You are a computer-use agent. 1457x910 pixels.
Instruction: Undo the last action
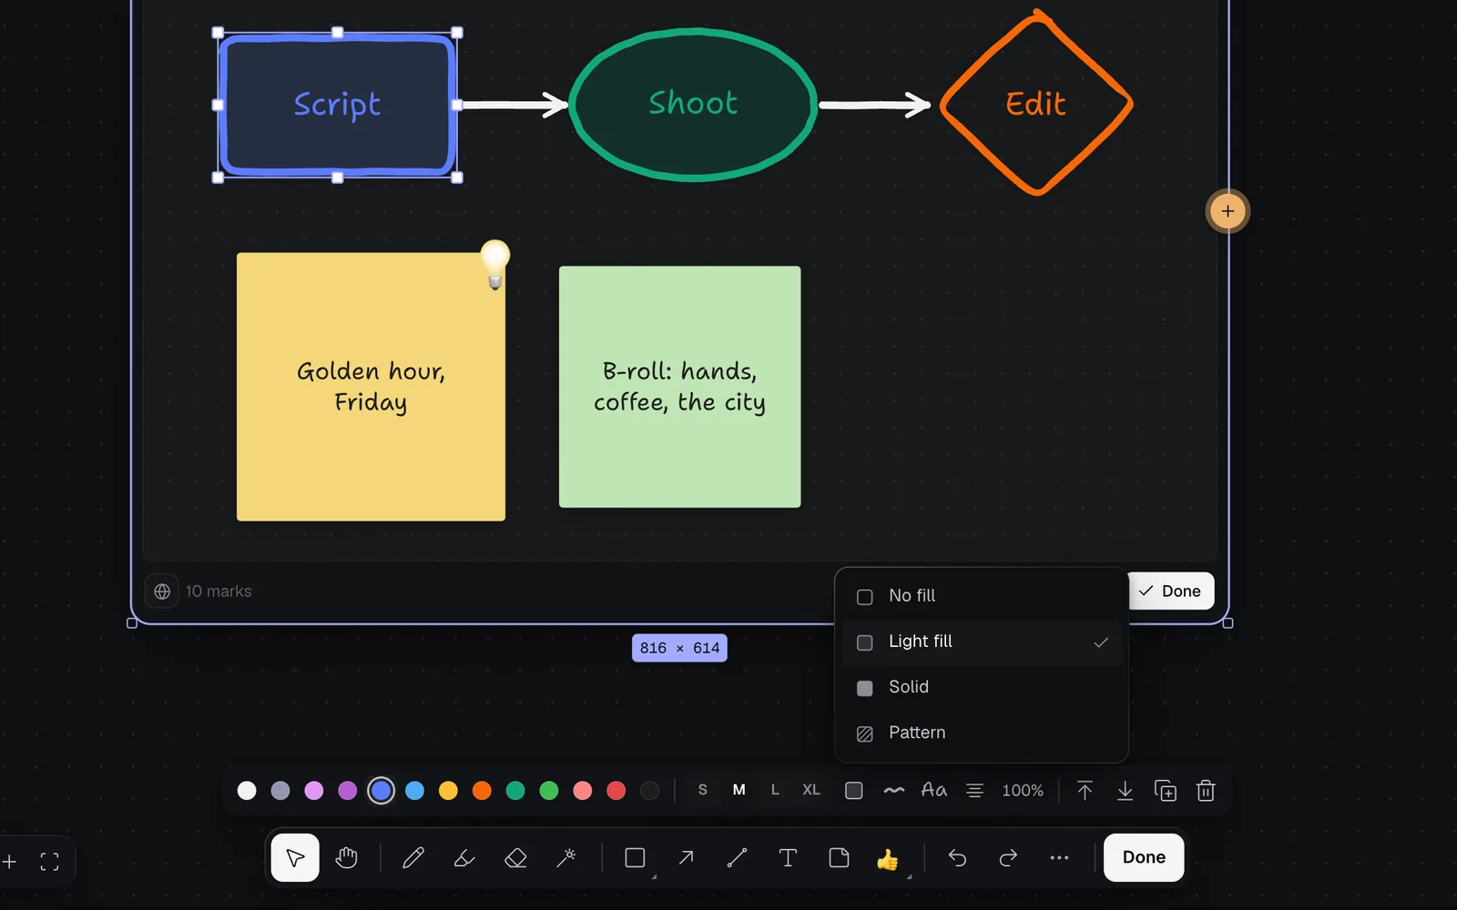[957, 858]
